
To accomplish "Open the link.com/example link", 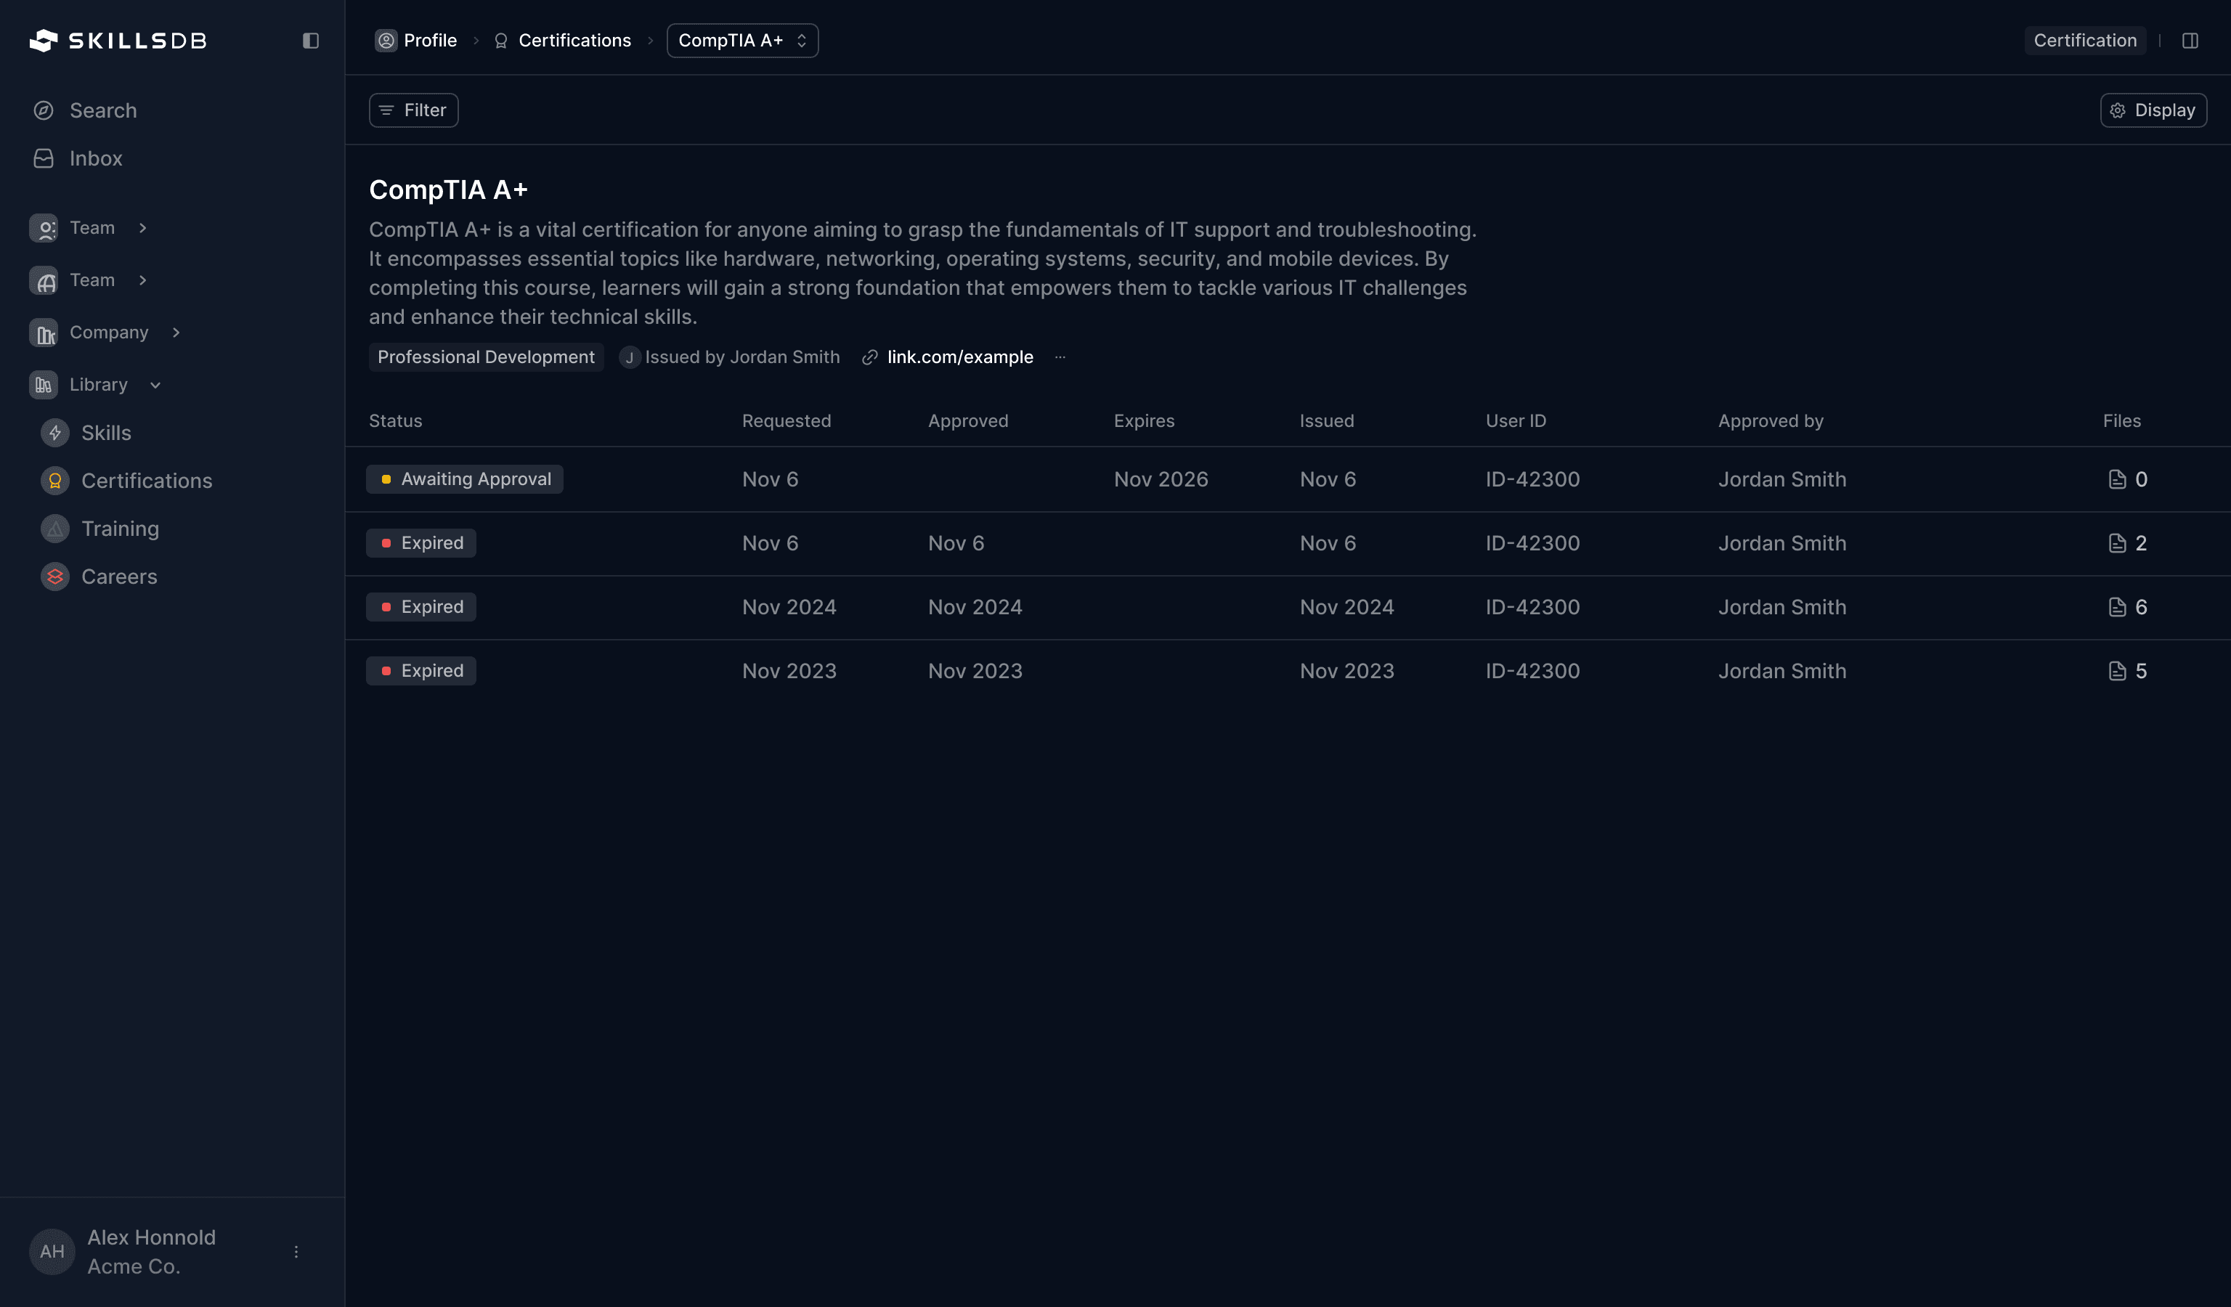I will (x=959, y=357).
